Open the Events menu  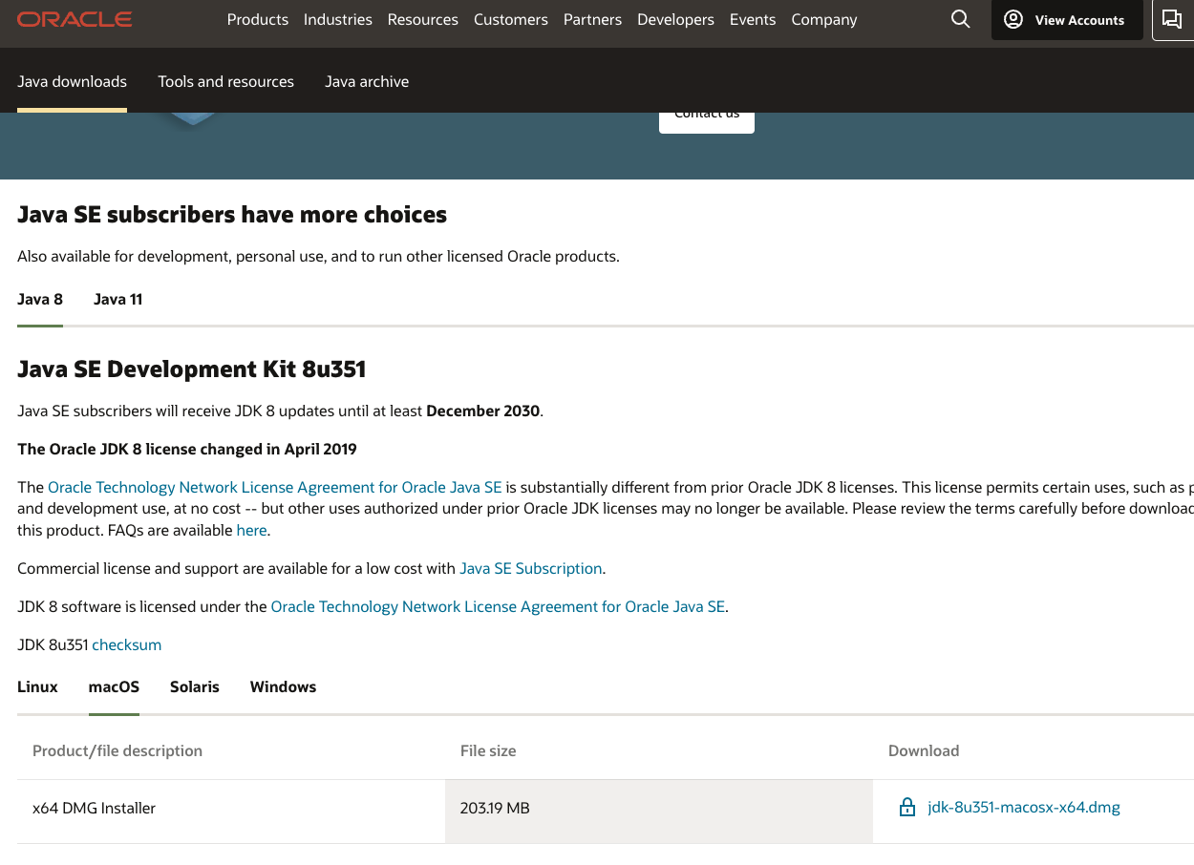[x=753, y=19]
